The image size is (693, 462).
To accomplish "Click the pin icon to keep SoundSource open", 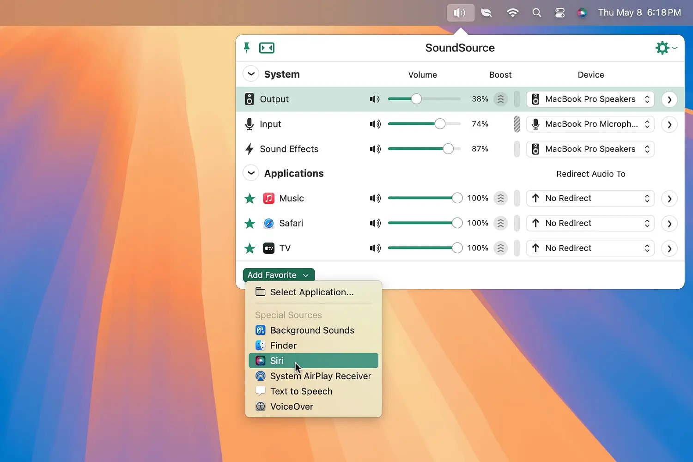I will click(x=247, y=48).
